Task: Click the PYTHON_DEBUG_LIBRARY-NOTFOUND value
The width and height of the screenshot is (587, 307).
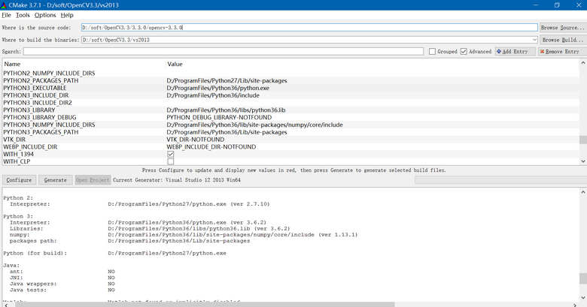Action: coord(219,117)
